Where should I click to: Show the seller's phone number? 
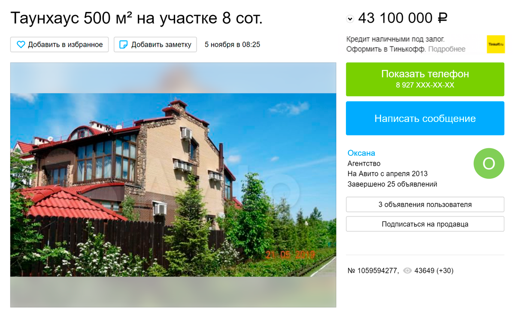425,79
